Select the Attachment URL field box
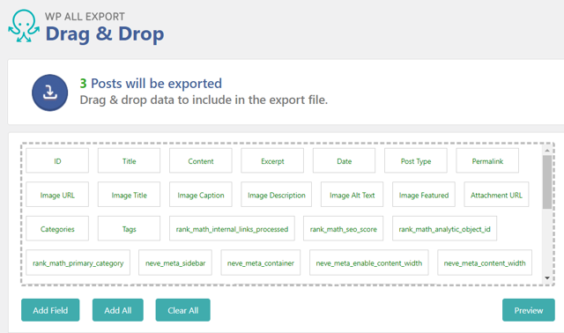 tap(496, 195)
